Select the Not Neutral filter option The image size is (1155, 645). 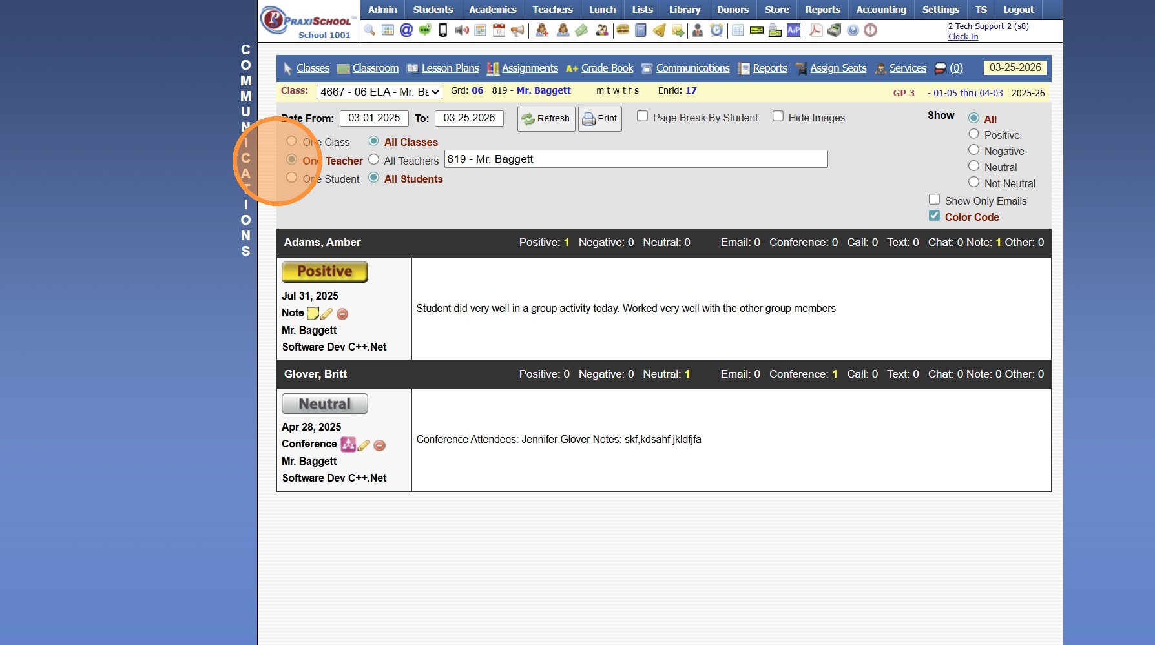[x=974, y=182]
